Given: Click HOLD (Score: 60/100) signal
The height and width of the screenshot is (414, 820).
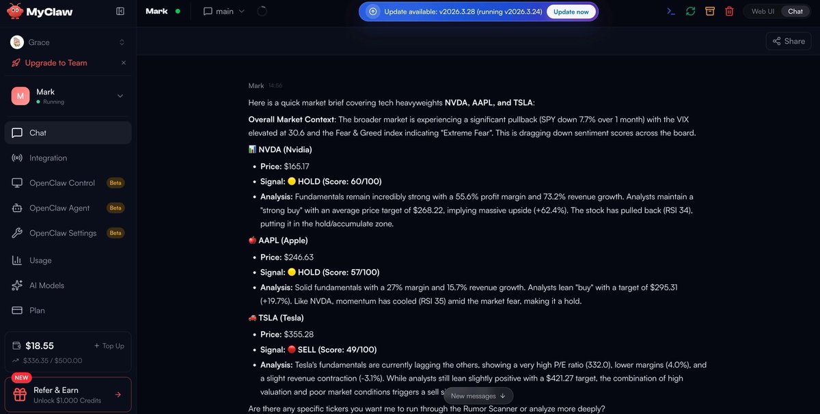Looking at the screenshot, I should point(340,182).
